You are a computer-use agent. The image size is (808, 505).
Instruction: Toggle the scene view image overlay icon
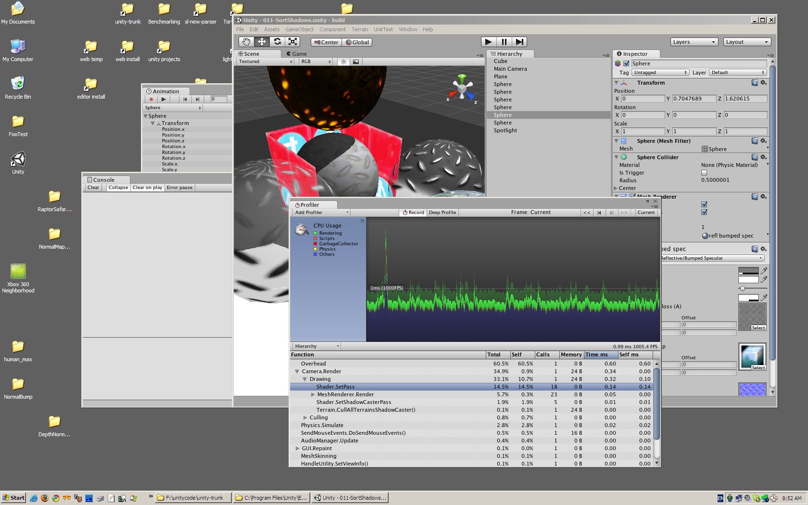[x=356, y=62]
